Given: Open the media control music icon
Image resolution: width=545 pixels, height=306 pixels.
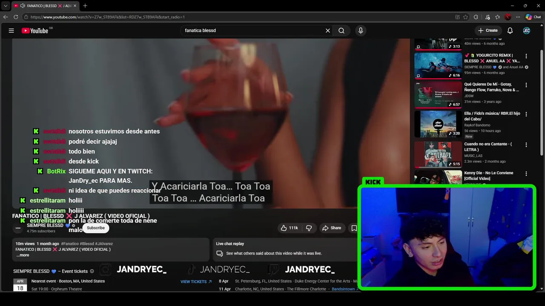Looking at the screenshot, I should pos(488,17).
